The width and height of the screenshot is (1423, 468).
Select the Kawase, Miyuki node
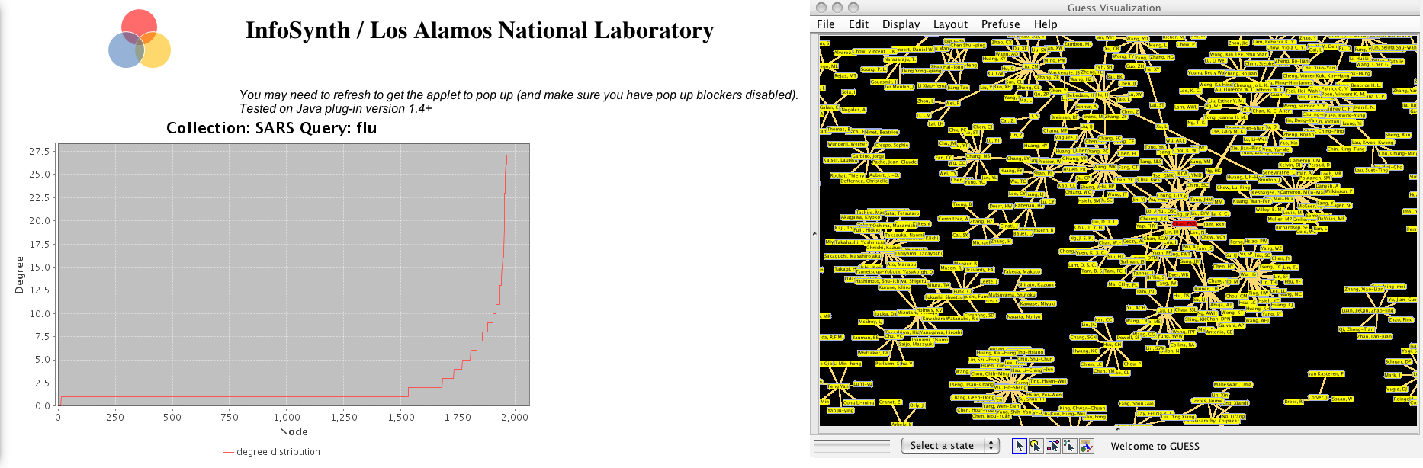coord(1038,303)
